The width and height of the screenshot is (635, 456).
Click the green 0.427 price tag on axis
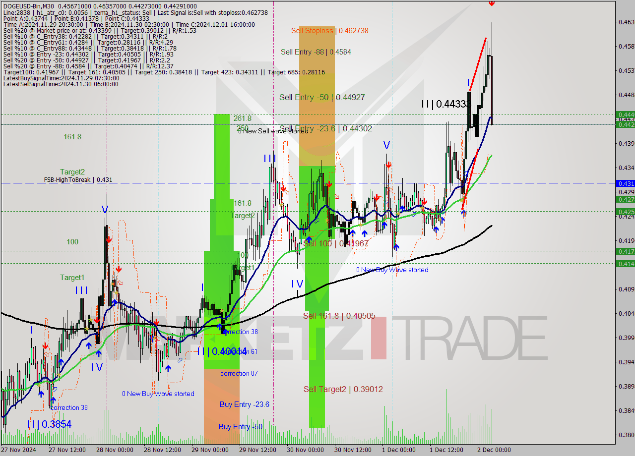625,199
